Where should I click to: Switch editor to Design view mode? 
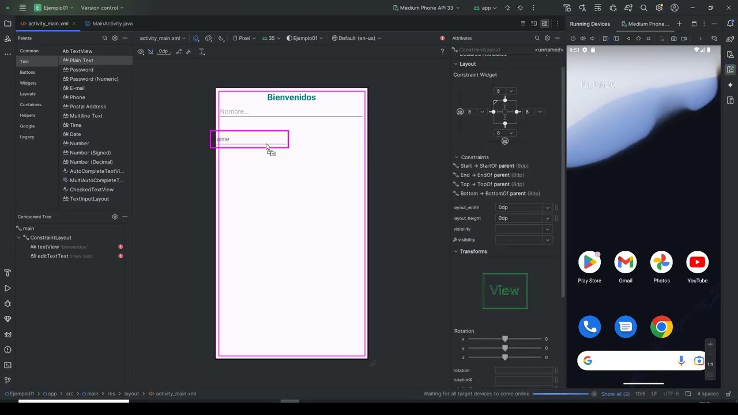(x=544, y=24)
